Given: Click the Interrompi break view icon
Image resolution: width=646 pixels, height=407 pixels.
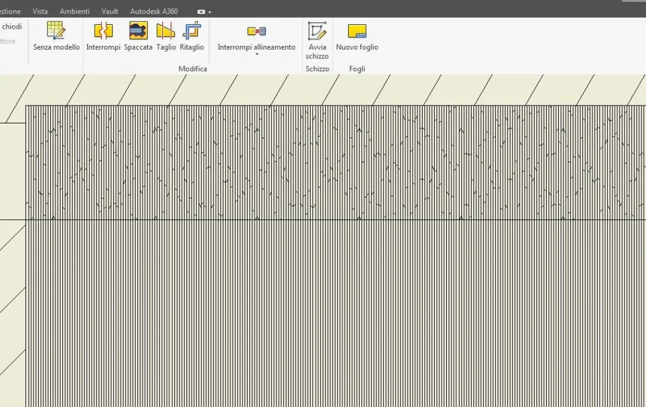Looking at the screenshot, I should click(103, 31).
